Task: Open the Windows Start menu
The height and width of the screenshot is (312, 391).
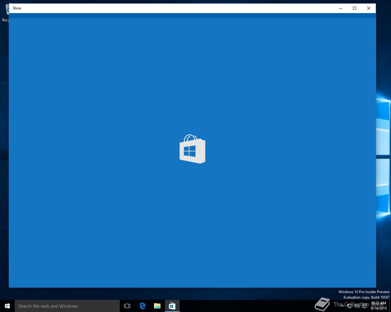Action: [7, 306]
